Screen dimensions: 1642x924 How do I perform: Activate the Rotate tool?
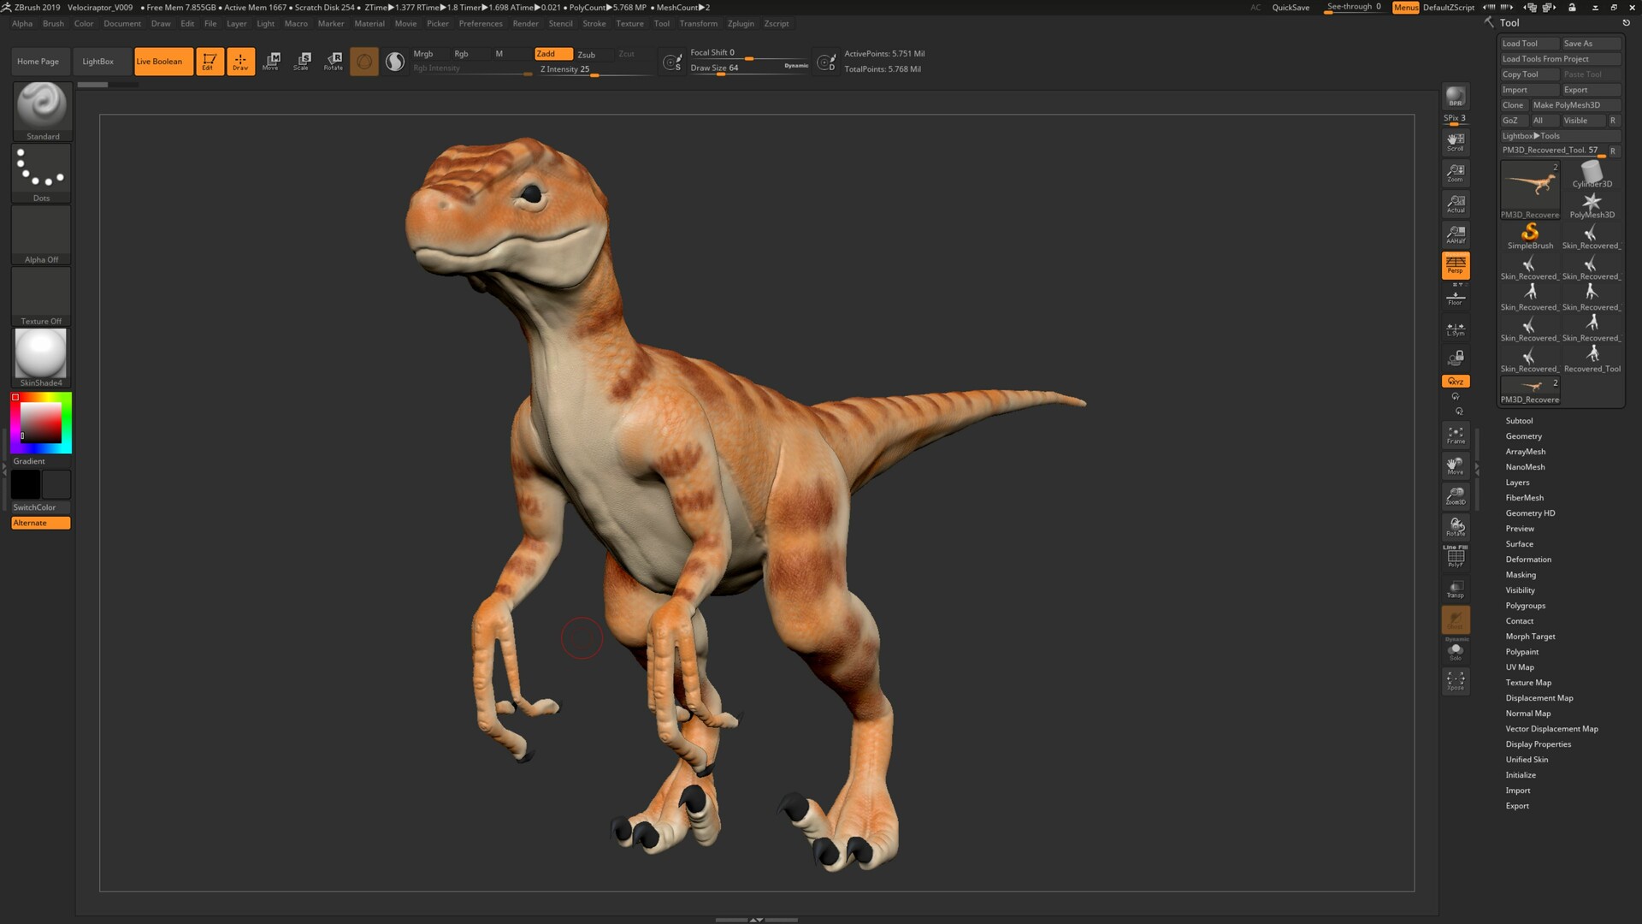point(333,61)
